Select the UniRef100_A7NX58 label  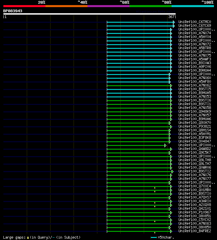[195, 108]
